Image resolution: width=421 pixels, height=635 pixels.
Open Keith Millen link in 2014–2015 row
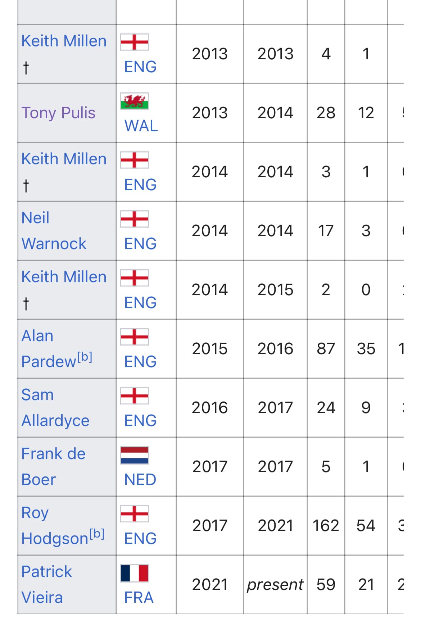64,277
